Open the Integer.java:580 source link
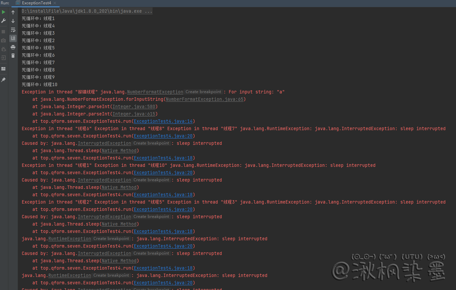 134,106
